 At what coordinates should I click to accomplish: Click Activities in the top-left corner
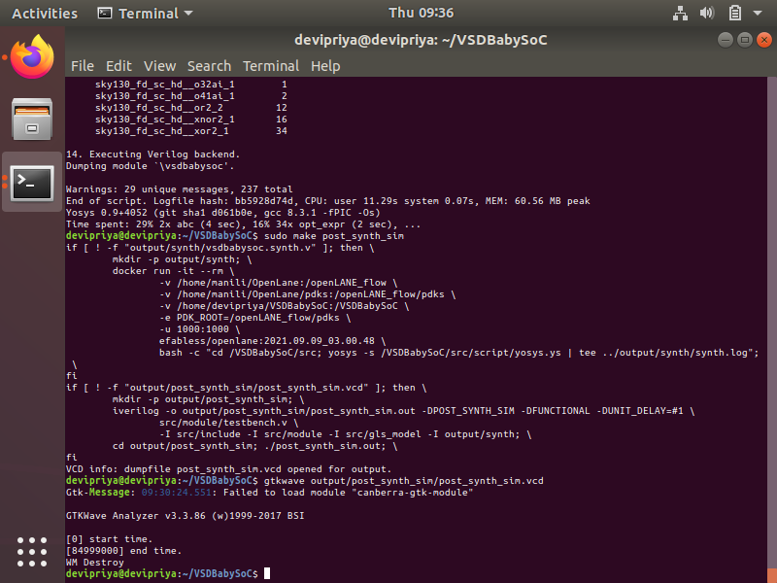tap(45, 13)
